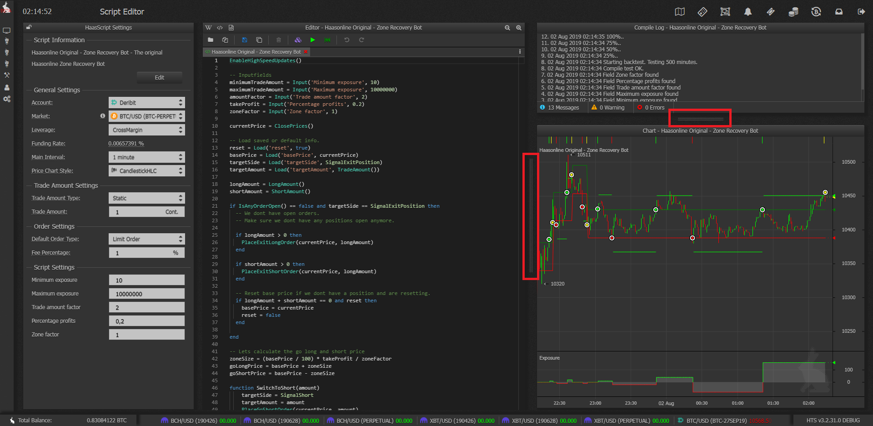The image size is (873, 426).
Task: Click the Zone factor input field
Action: click(147, 335)
